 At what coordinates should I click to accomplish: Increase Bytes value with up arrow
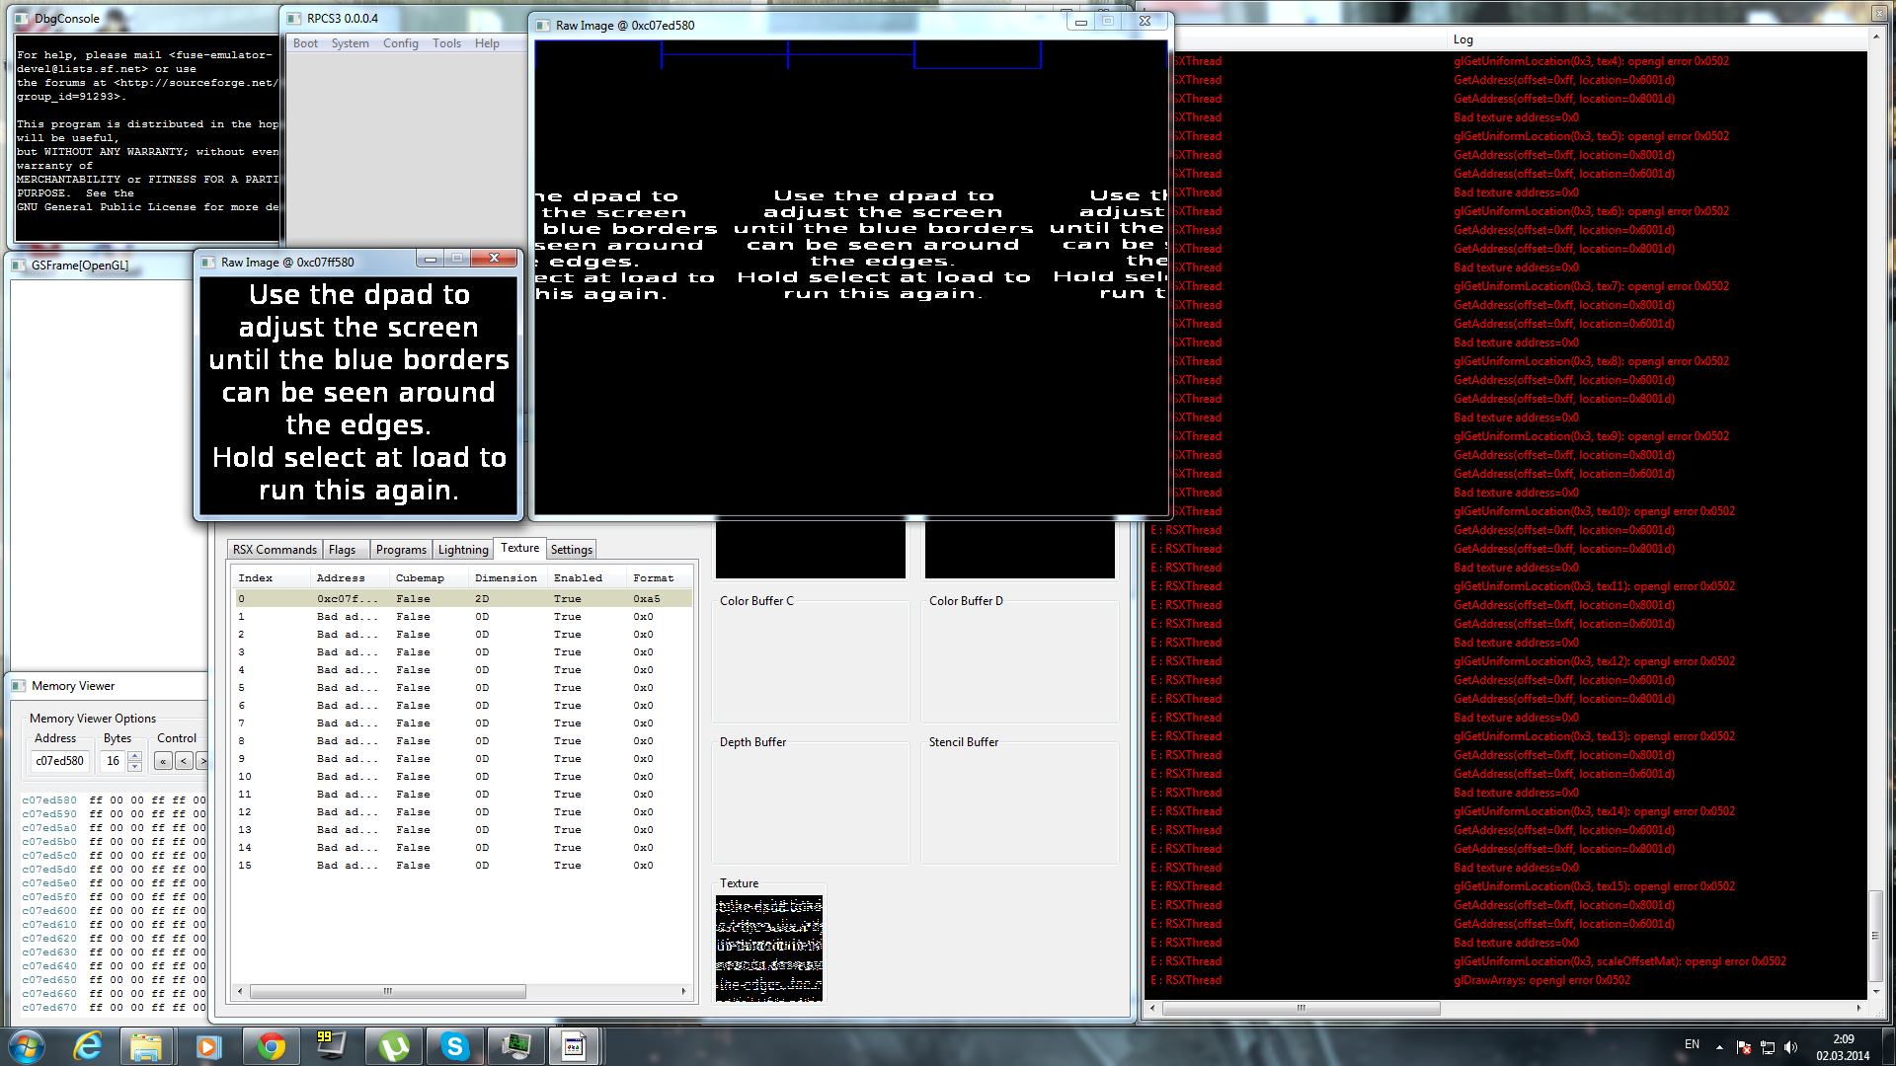pyautogui.click(x=135, y=756)
